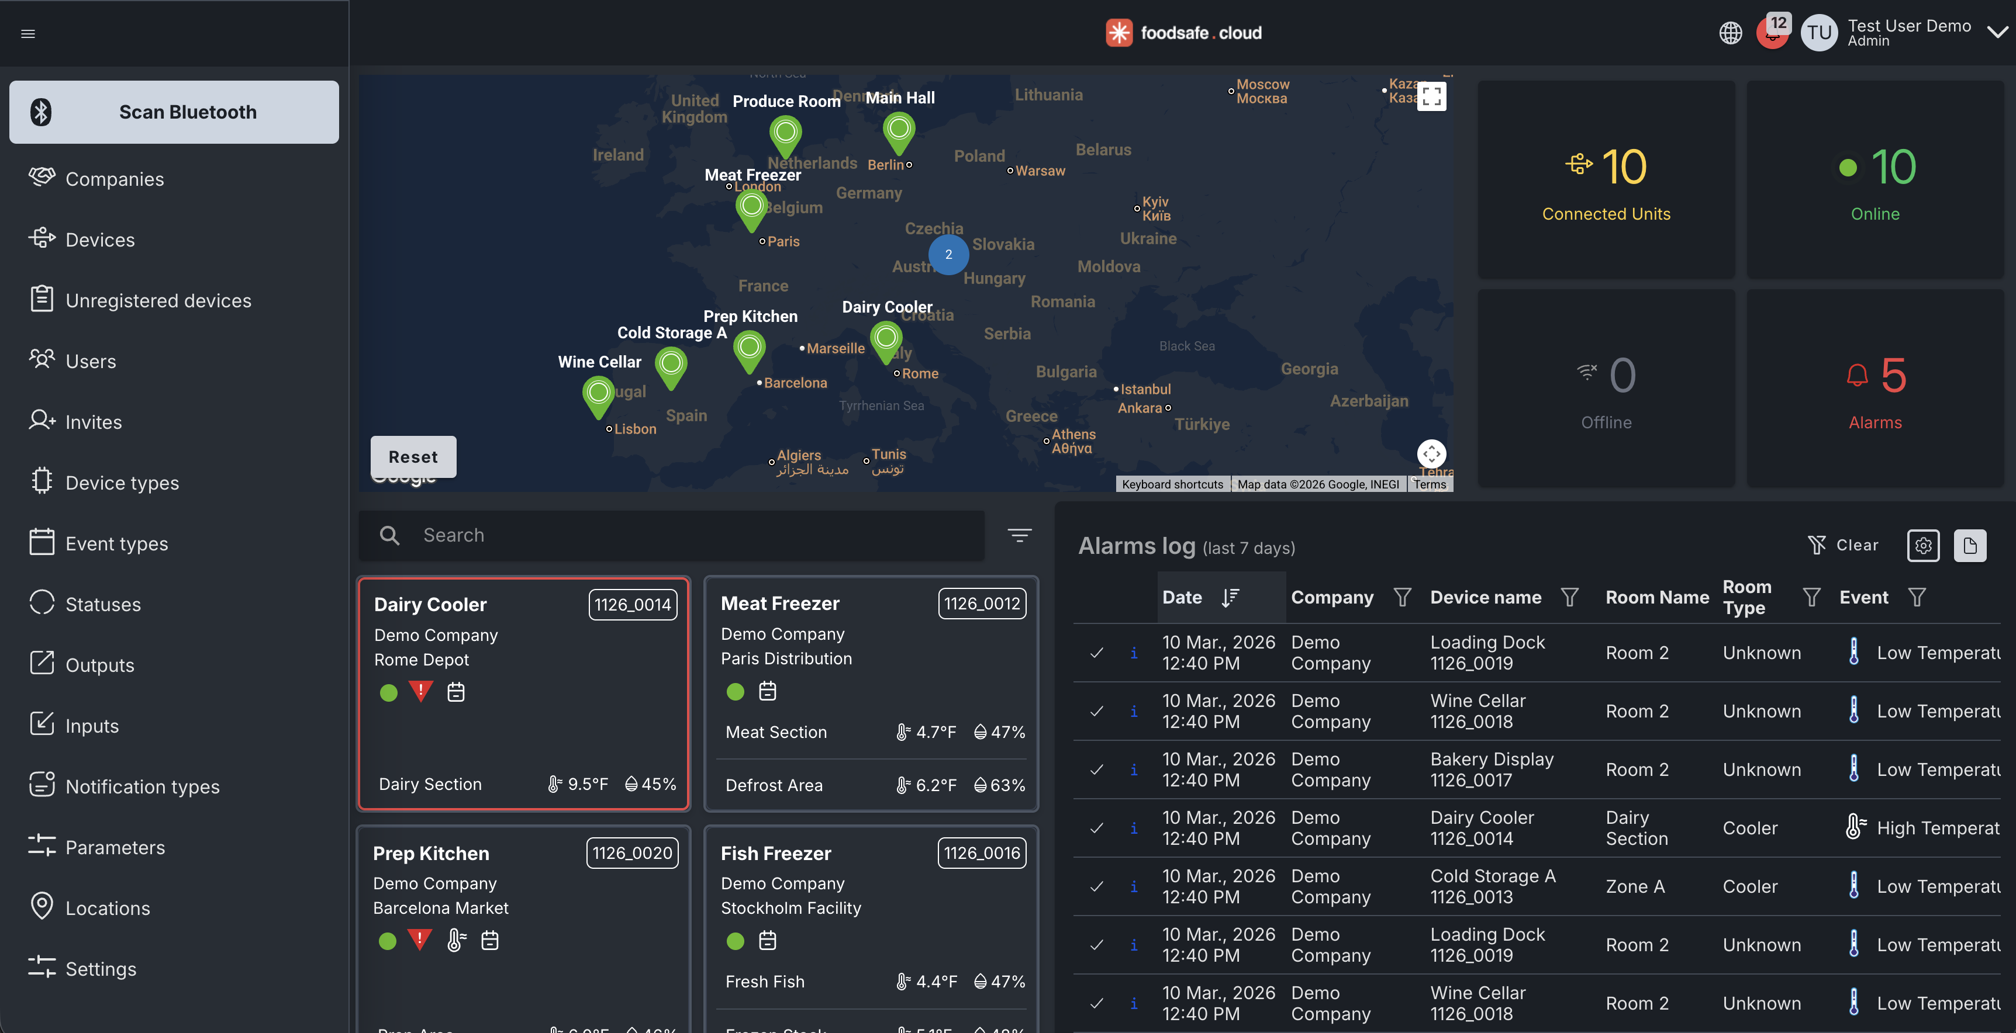Click the info icon on the Loading Dock alarm row

coord(1134,654)
